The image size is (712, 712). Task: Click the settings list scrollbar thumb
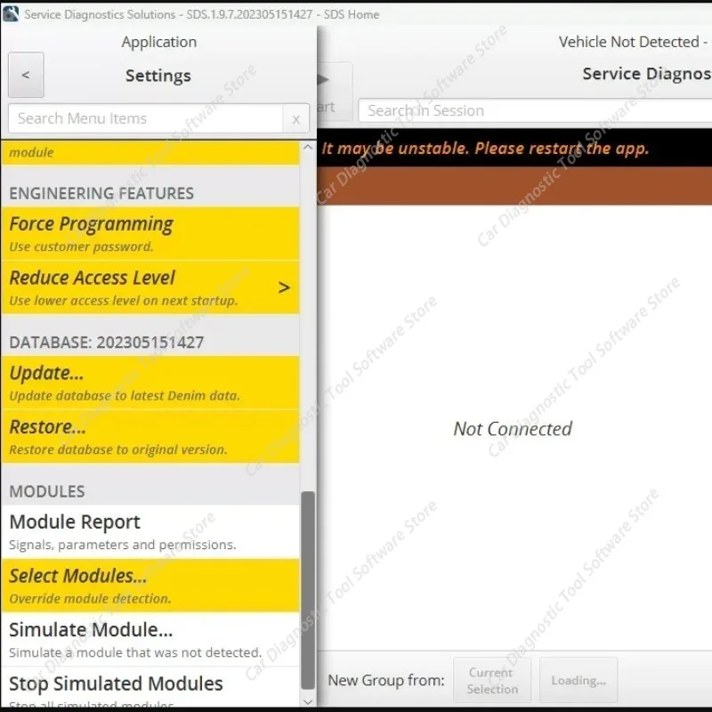tap(308, 590)
